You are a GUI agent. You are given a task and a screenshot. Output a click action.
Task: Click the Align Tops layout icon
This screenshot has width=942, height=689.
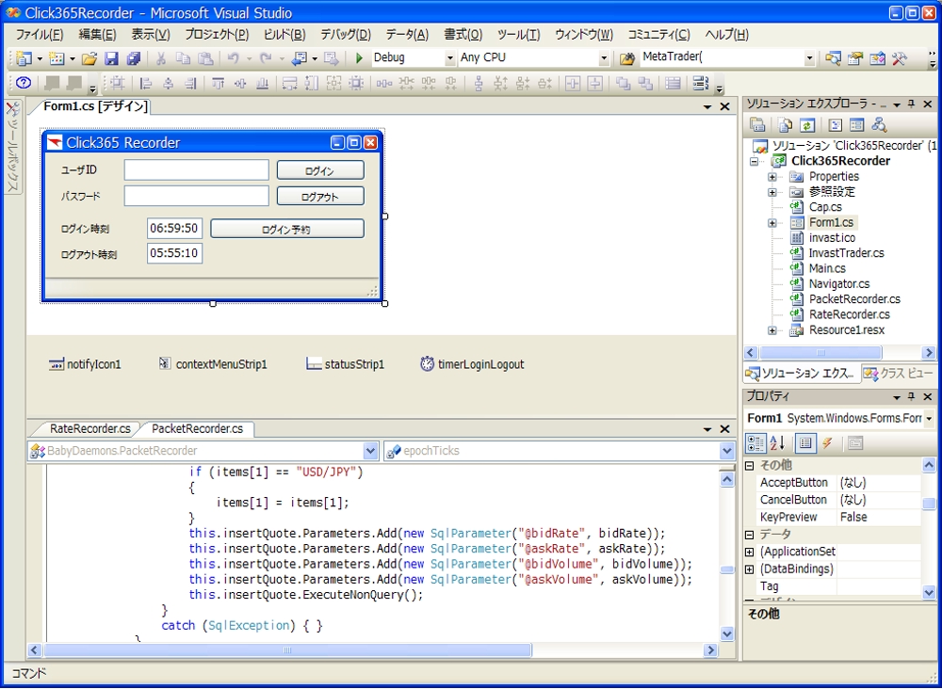click(x=219, y=84)
